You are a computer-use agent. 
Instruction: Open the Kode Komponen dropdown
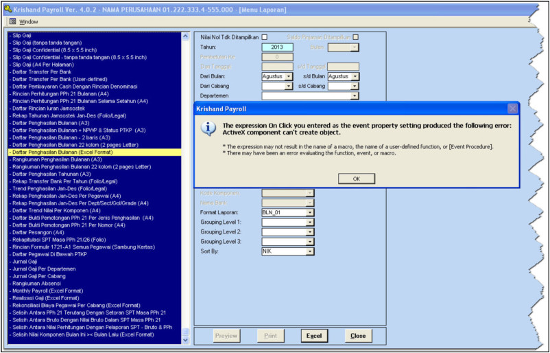[310, 193]
